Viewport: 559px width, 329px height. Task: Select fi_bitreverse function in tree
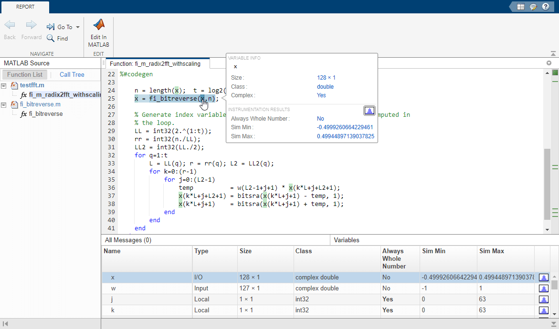coord(45,114)
